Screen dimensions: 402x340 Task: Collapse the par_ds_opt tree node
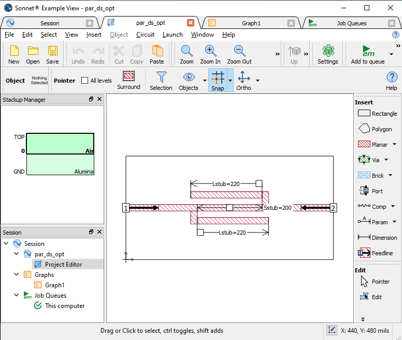17,254
